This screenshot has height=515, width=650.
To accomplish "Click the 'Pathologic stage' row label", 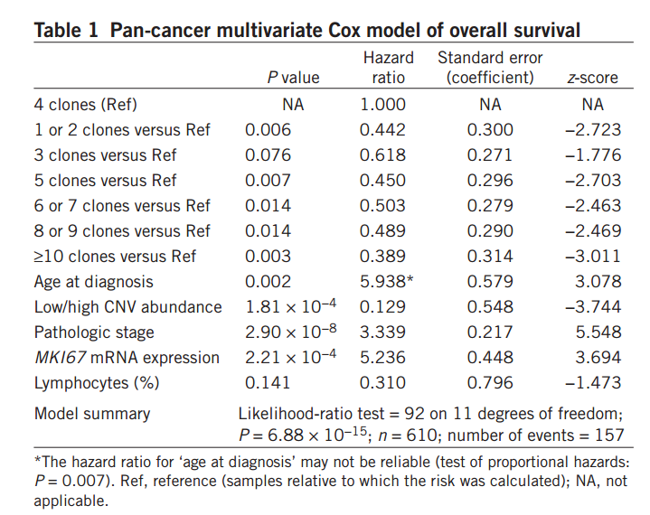I will 94,332.
